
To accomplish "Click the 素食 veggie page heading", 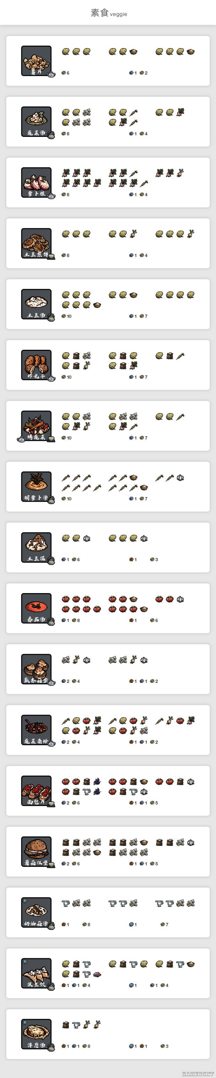I will coord(109,13).
